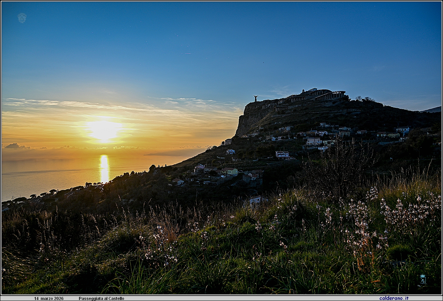This screenshot has width=443, height=301.
Task: Click the yellow house with the red roof
Action: 230,171
